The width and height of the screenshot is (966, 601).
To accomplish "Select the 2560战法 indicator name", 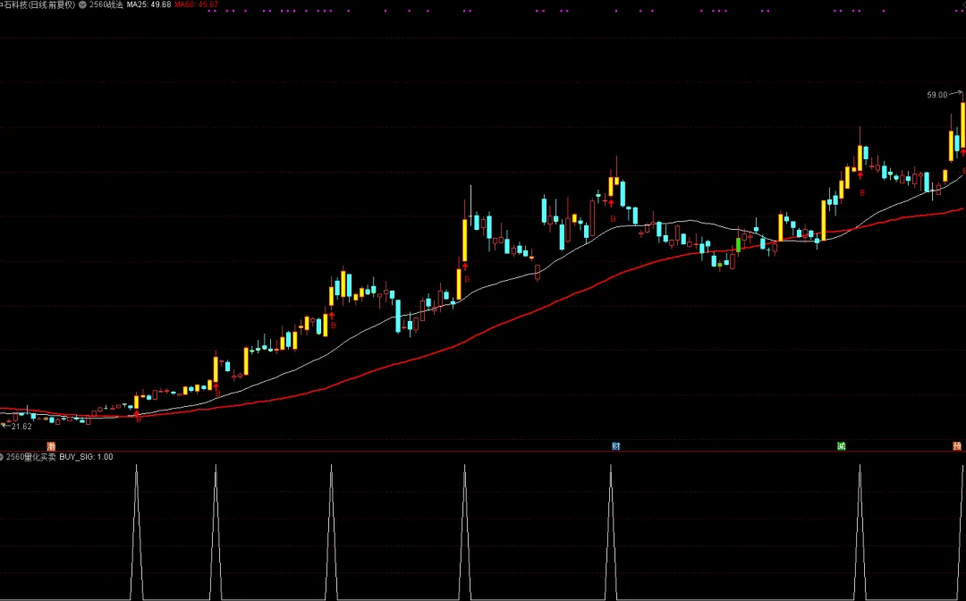I will (106, 4).
